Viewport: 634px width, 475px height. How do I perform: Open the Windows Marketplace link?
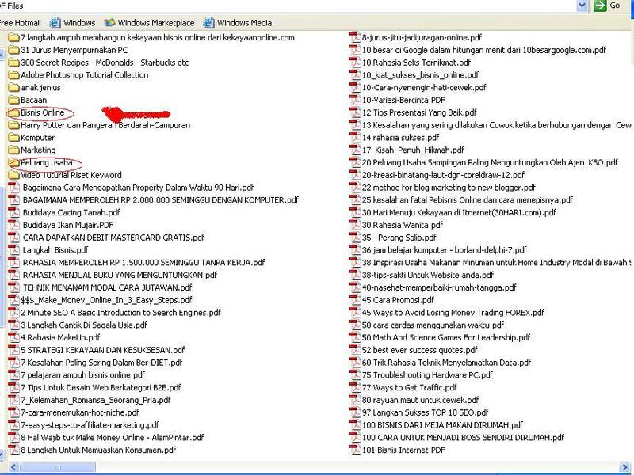coord(149,23)
